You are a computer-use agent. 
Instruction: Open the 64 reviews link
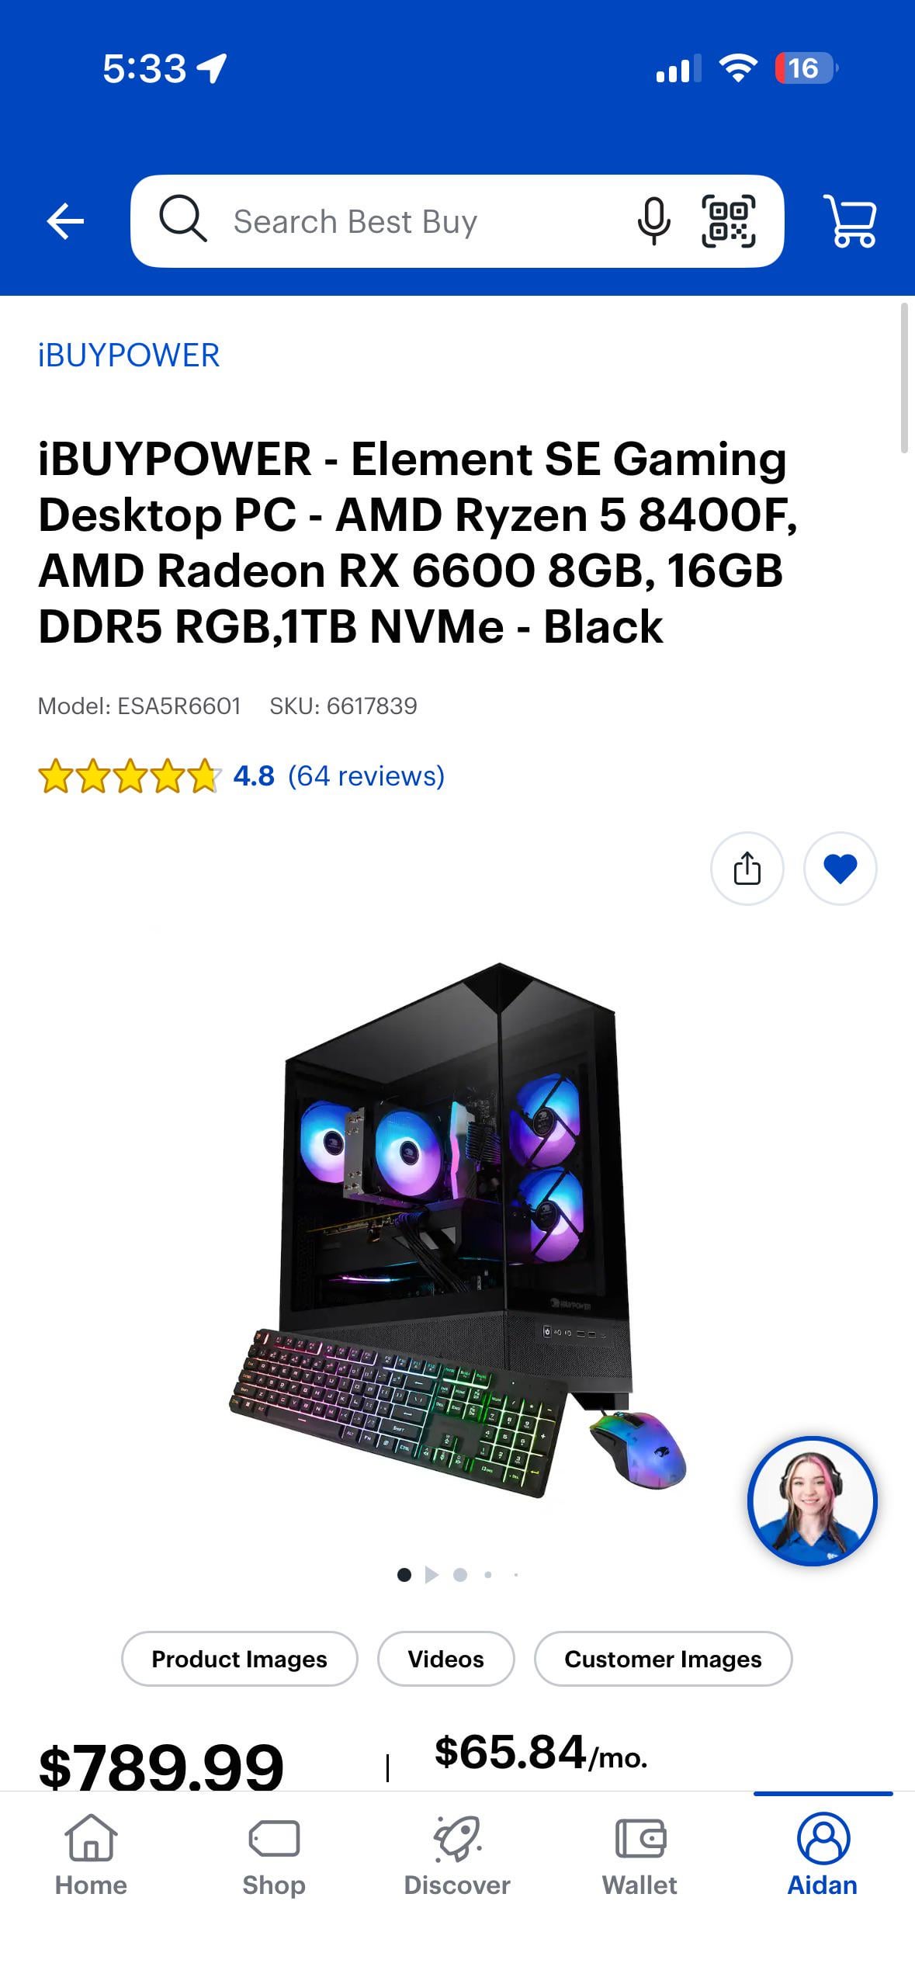click(x=366, y=775)
